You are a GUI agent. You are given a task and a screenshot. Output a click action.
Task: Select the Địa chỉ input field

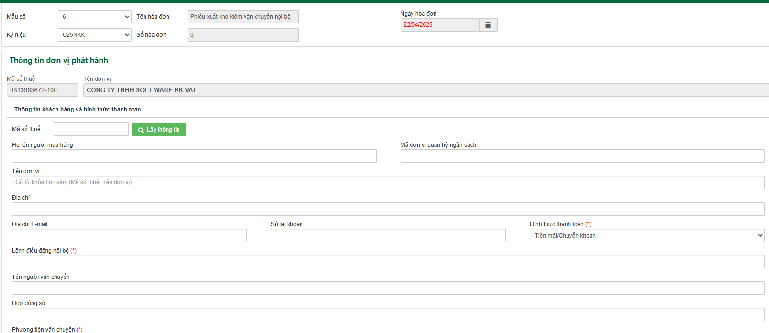click(388, 209)
